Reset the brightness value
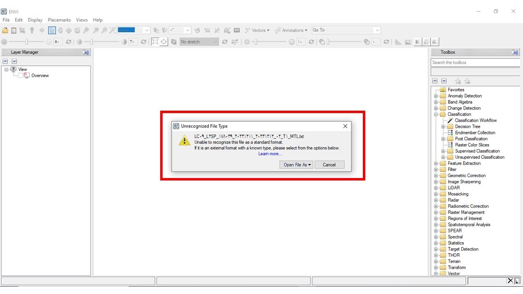The image size is (523, 294). tap(69, 42)
